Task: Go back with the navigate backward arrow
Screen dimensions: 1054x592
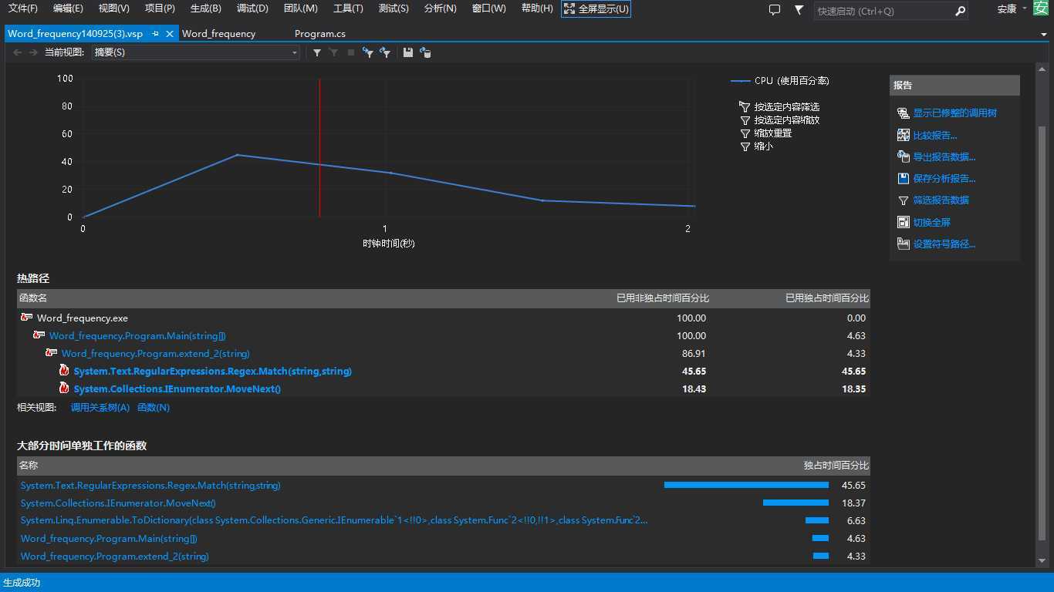Action: tap(17, 52)
